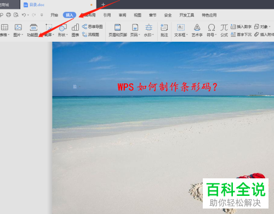The image size is (274, 214).
Task: Expand the 水印 dropdown arrow
Action: (x=153, y=35)
